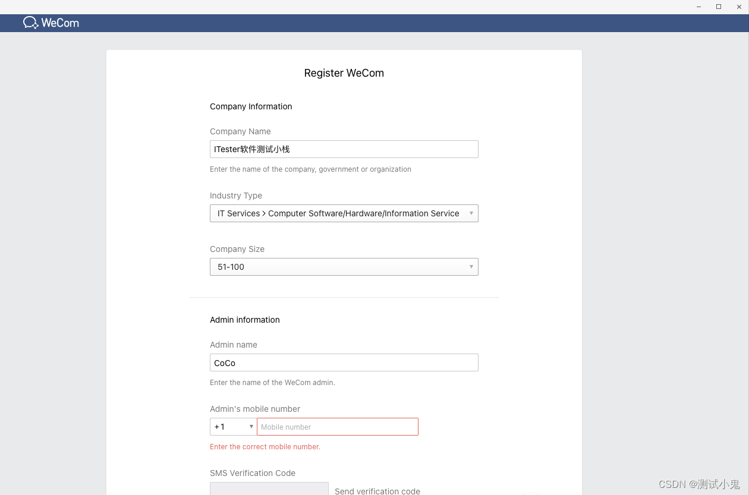749x495 pixels.
Task: Click the Mobile number input field
Action: 338,427
